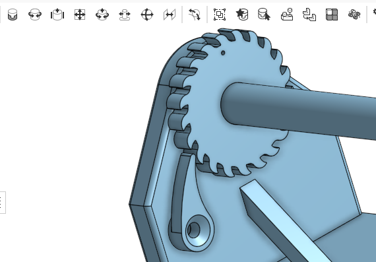Click the Group tool with dashed square
The image size is (376, 262).
(x=220, y=15)
